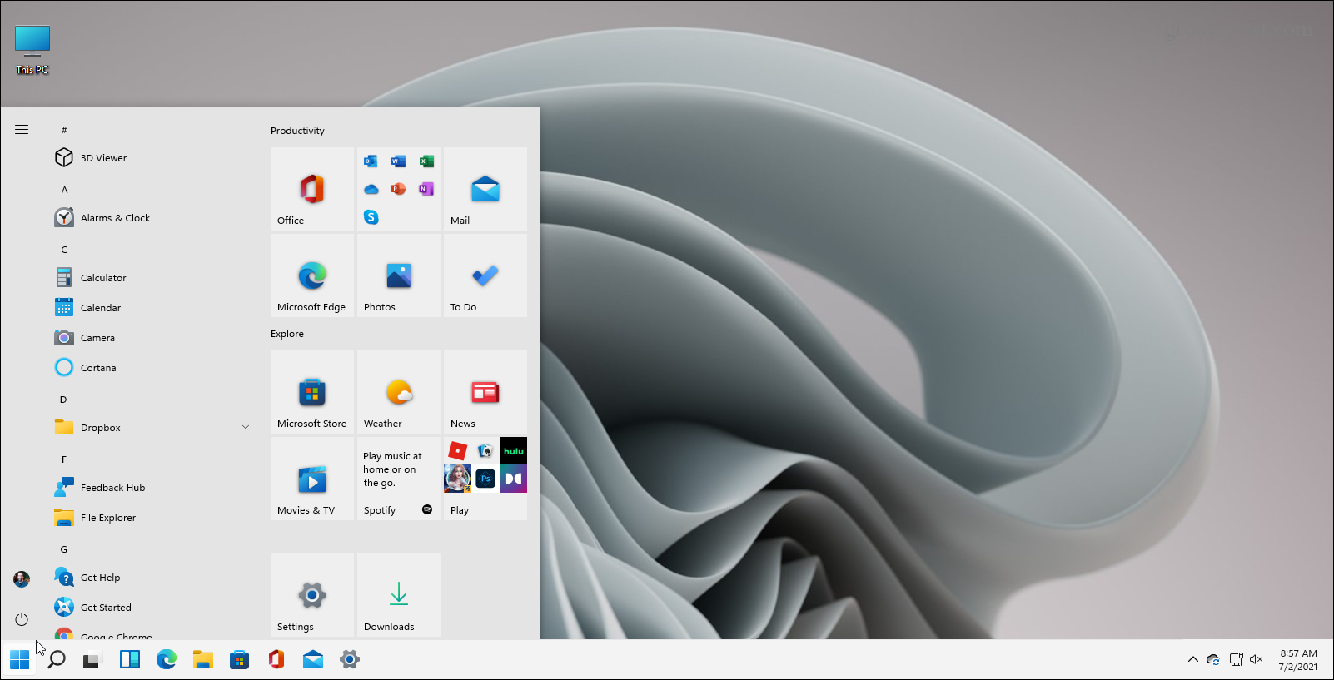
Task: Open Google Chrome from the app list
Action: tap(152, 632)
